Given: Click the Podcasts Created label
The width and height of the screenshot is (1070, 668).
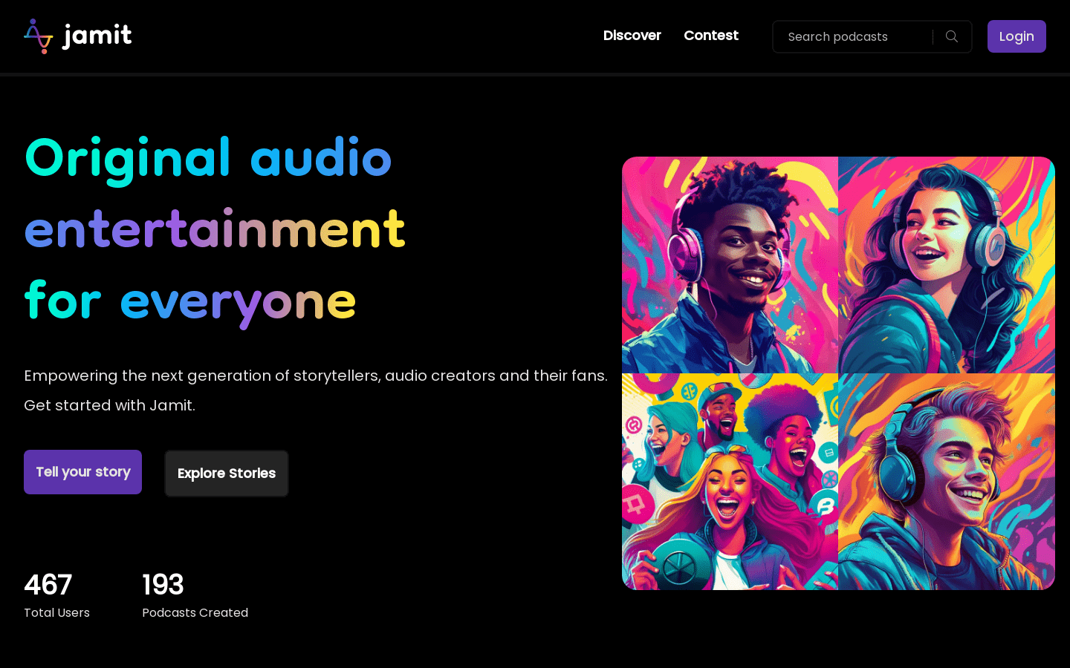Looking at the screenshot, I should (195, 612).
